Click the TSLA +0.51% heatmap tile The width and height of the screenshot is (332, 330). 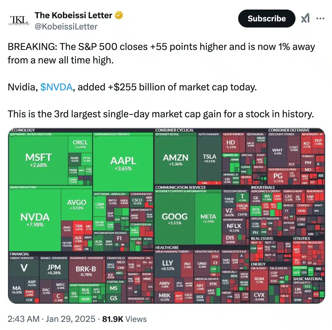click(x=210, y=158)
